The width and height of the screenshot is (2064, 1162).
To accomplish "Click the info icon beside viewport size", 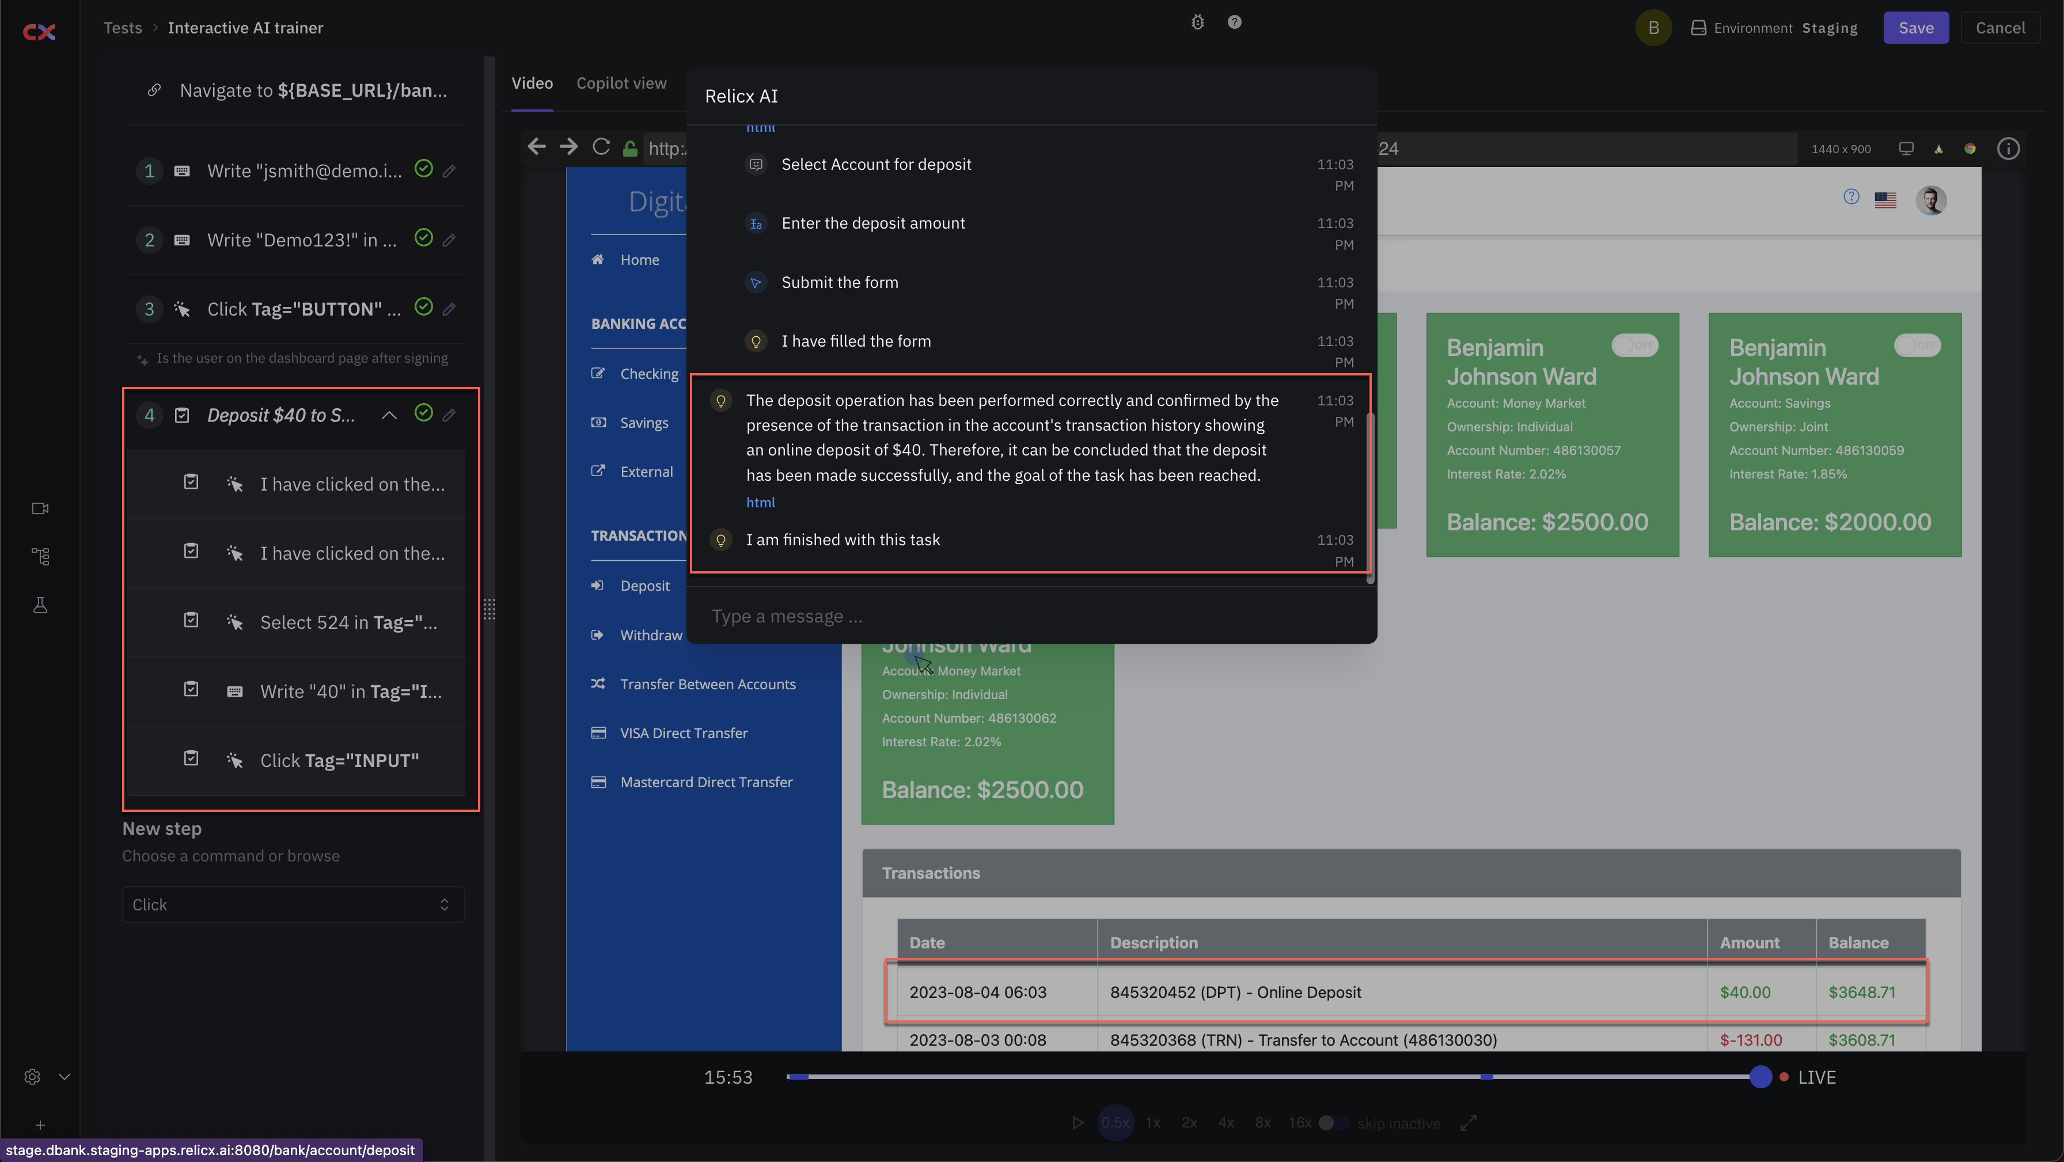I will click(2008, 148).
